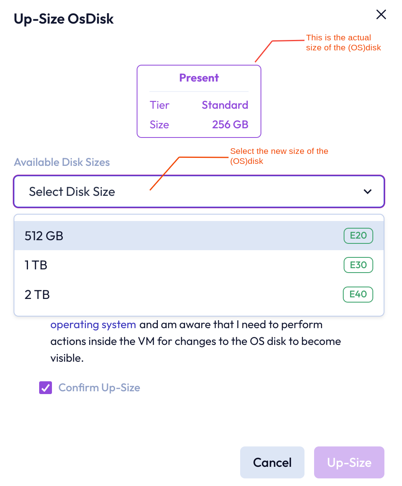Choose the 2 TB disk size
Screen dimensions: 402x486
(x=199, y=295)
